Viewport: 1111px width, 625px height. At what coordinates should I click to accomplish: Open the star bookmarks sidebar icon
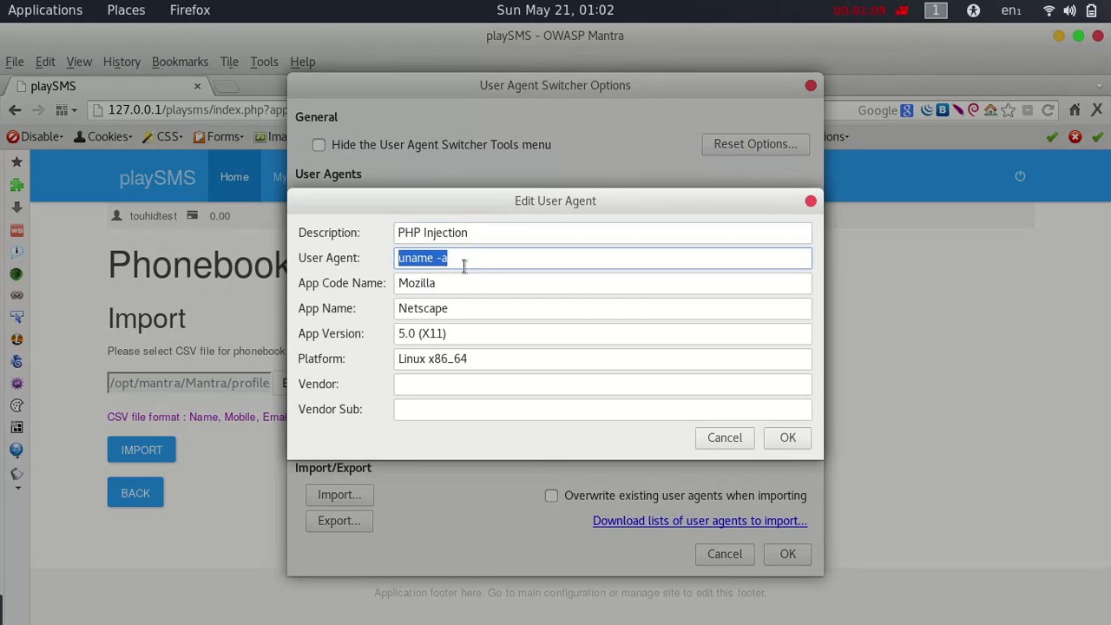[x=16, y=161]
